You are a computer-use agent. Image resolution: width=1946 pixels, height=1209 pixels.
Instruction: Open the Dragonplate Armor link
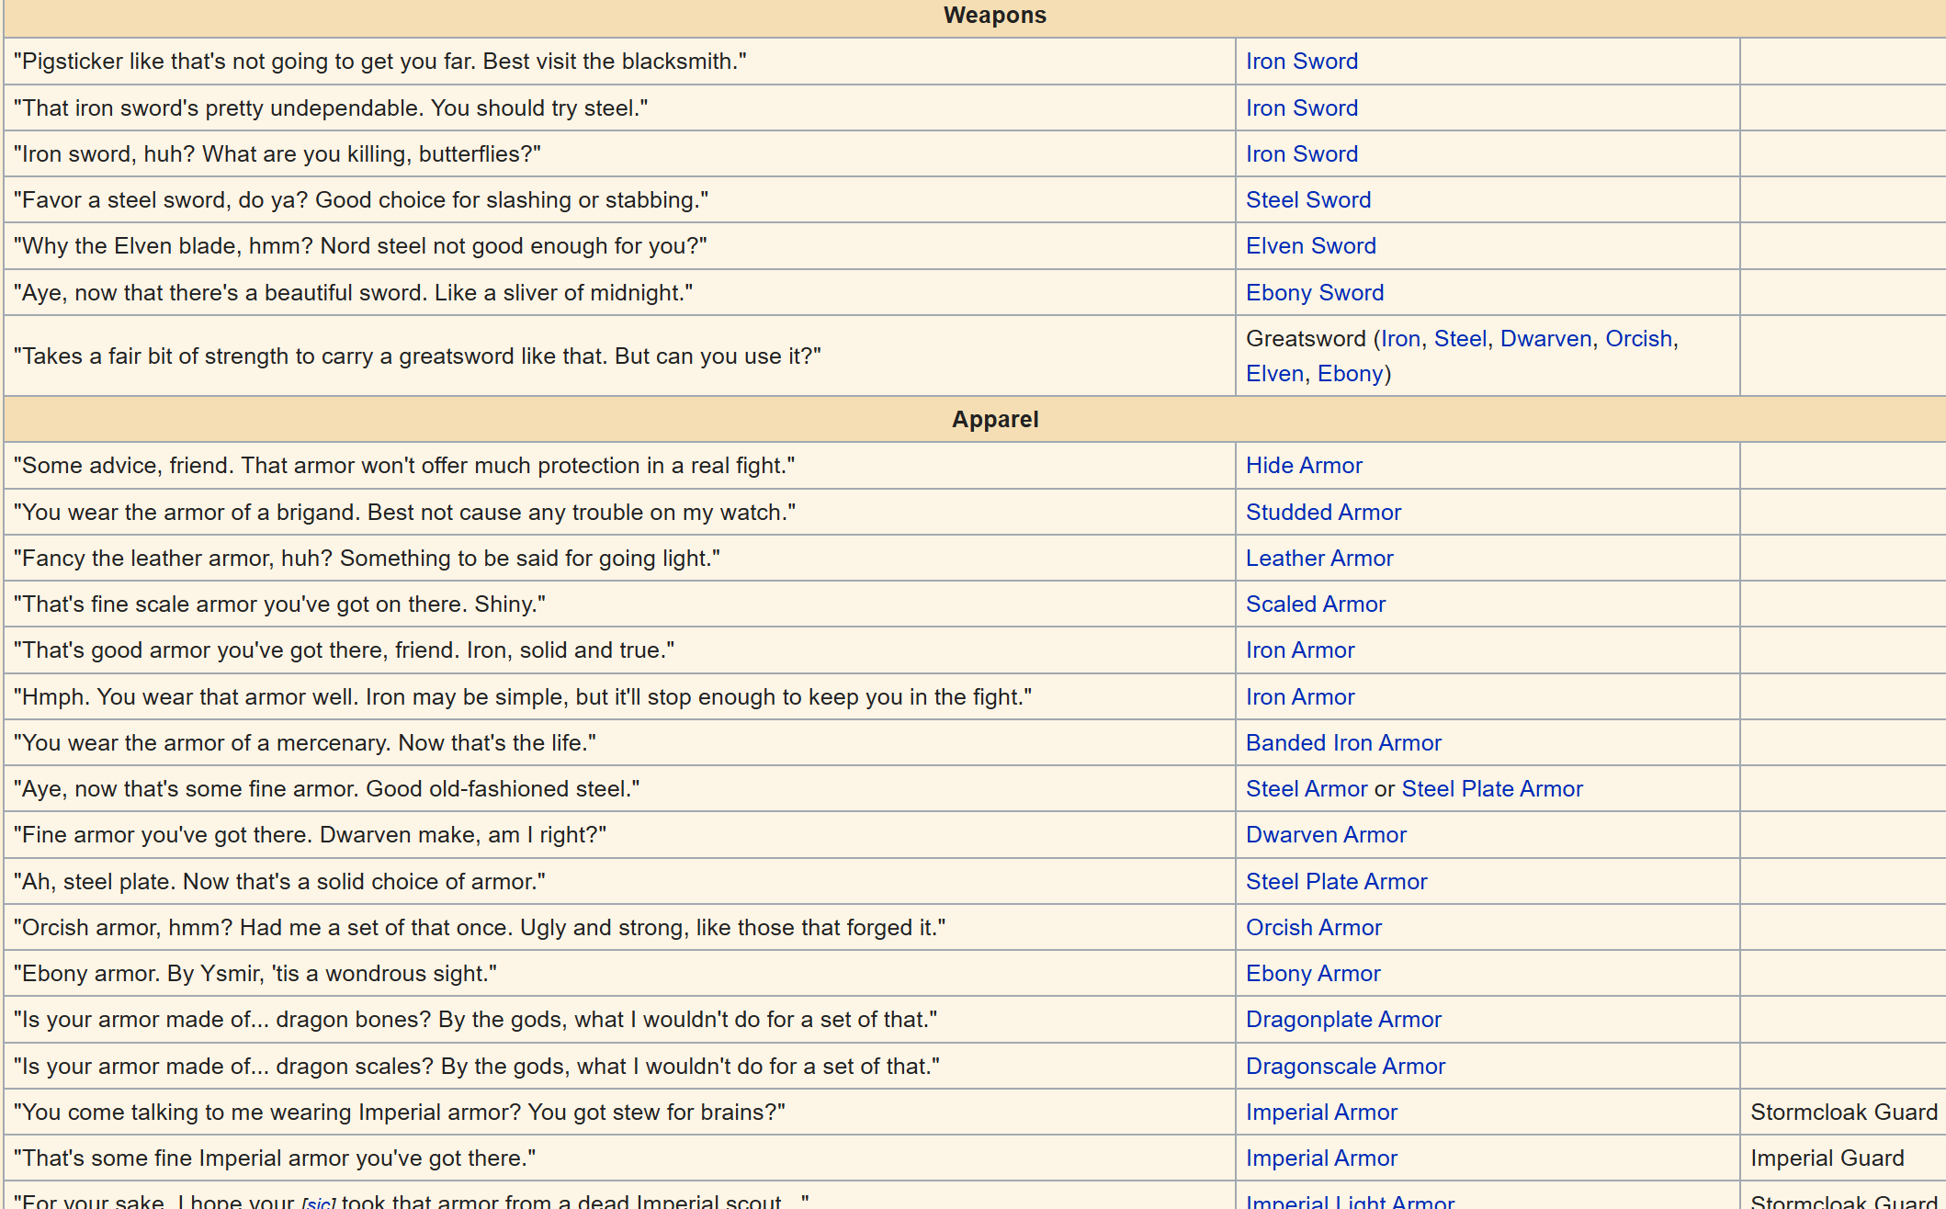pos(1343,1020)
